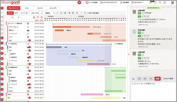Toggle すべてのプロジェクト switch
The height and width of the screenshot is (102, 177).
click(101, 2)
